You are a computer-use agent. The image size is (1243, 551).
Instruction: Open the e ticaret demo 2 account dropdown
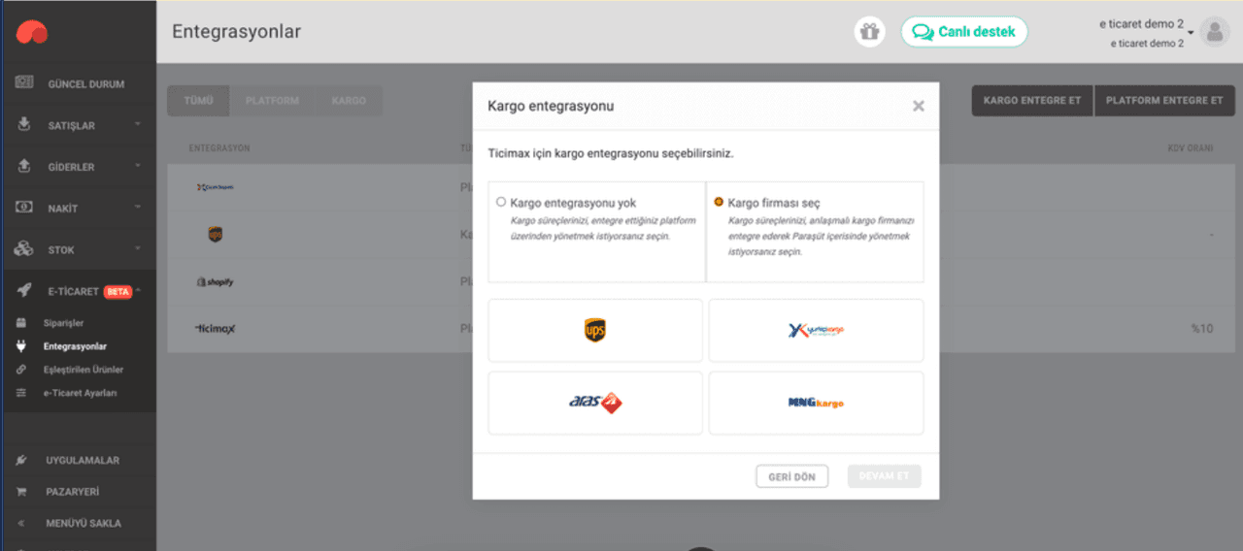pos(1146,33)
